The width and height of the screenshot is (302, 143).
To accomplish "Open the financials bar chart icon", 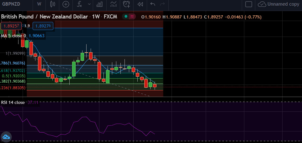I will coord(100,4).
